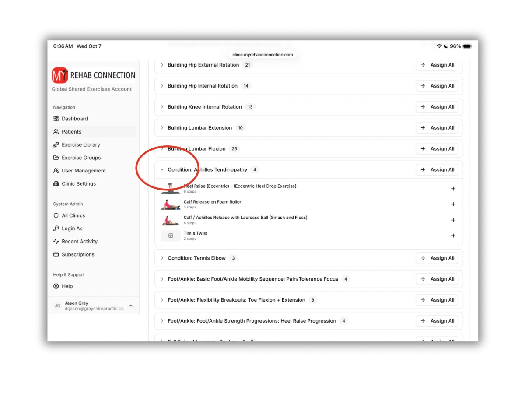Click 'drjason@graychiropractic.ca' email text
This screenshot has width=525, height=394.
pos(94,309)
